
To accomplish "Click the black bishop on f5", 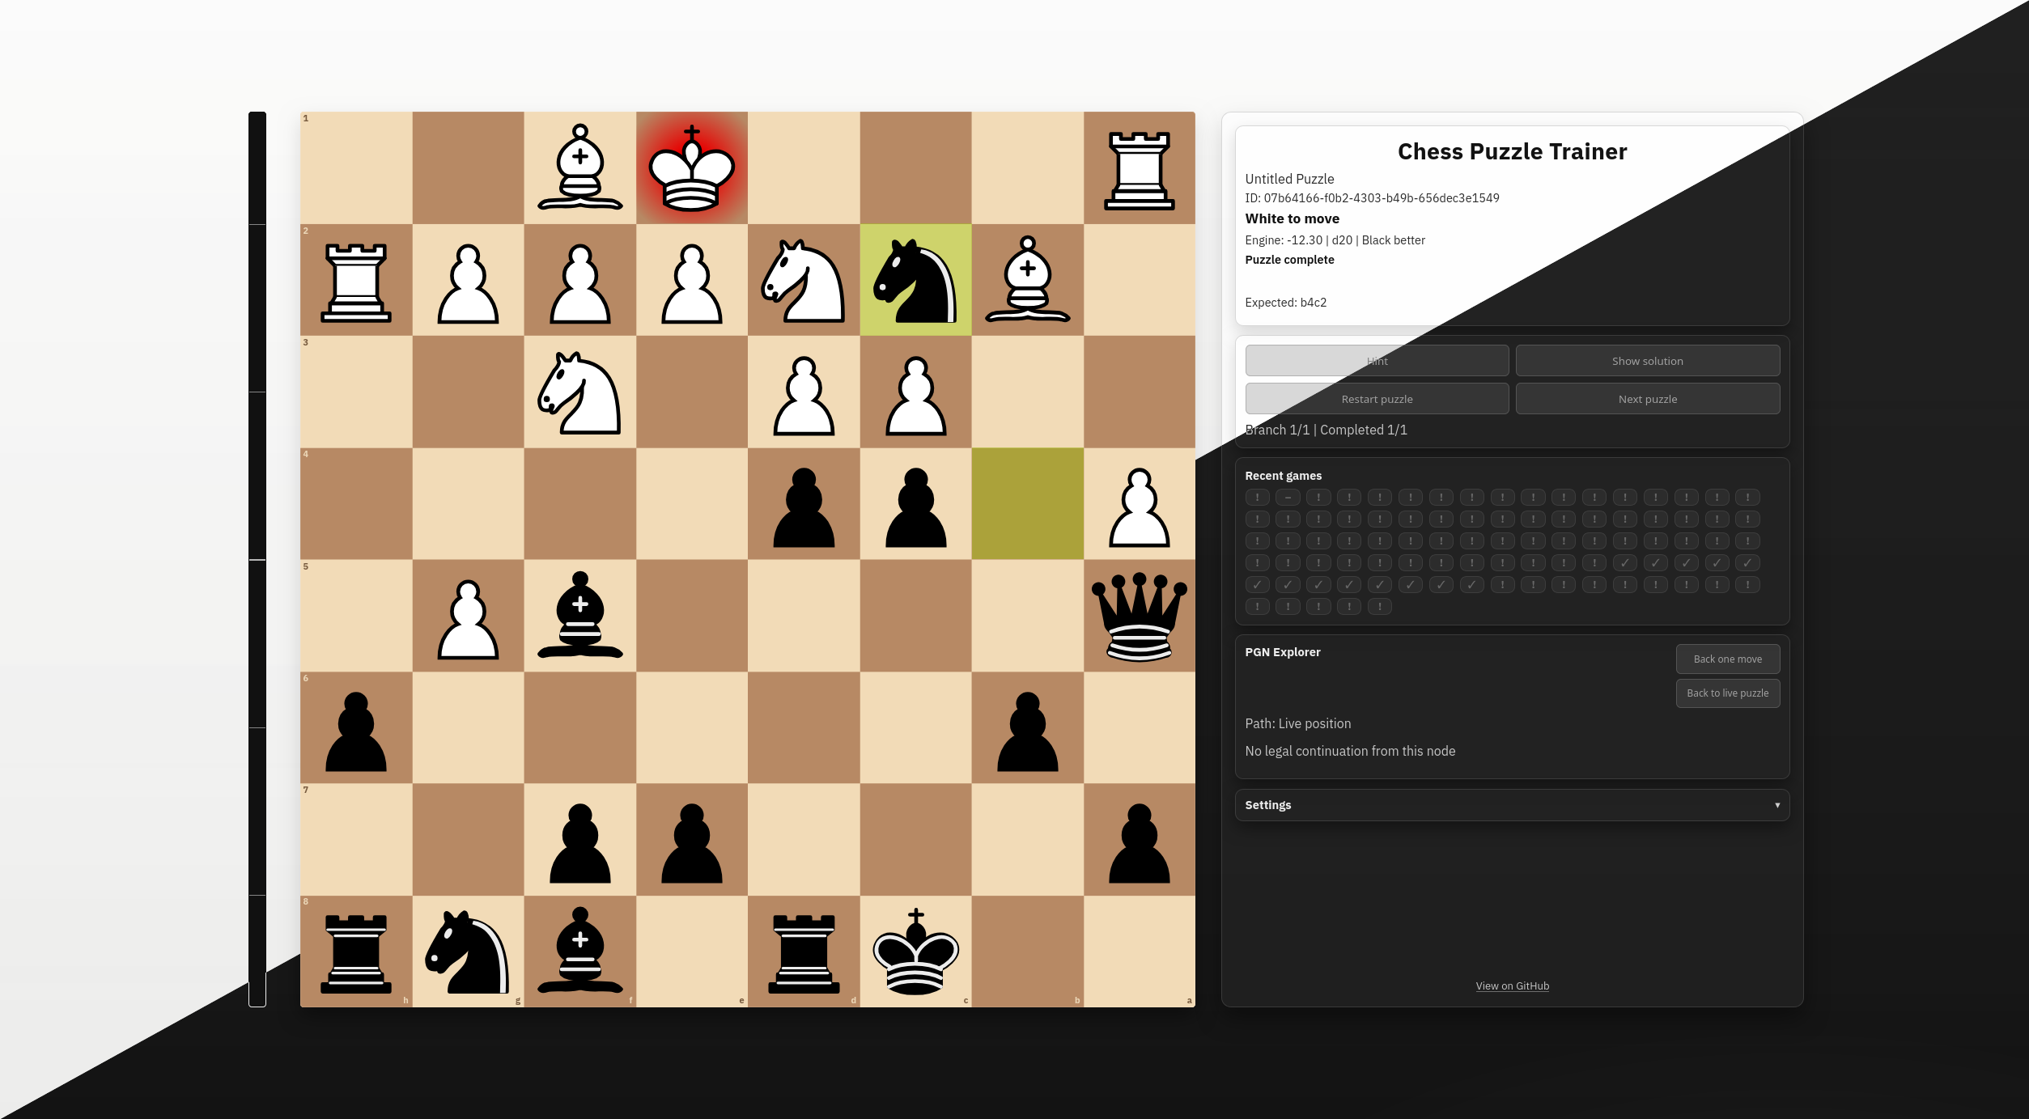I will tap(579, 617).
